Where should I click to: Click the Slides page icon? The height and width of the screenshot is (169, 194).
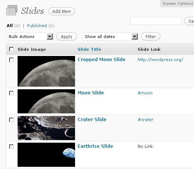12,10
